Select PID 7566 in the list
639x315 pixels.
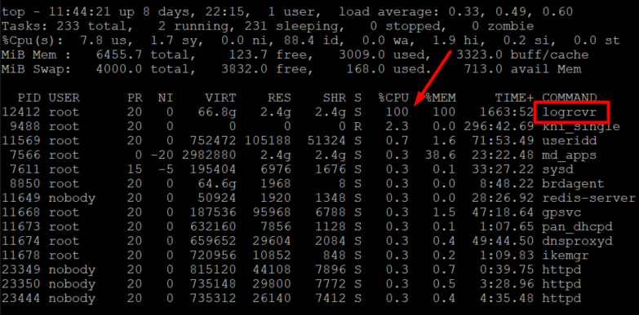pyautogui.click(x=25, y=155)
